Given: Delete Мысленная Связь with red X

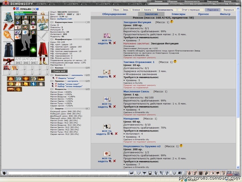Looking at the screenshot, I should click(115, 107).
